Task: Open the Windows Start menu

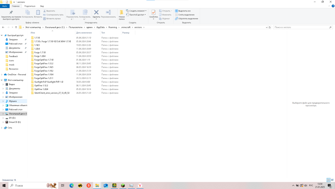Action: [4, 186]
